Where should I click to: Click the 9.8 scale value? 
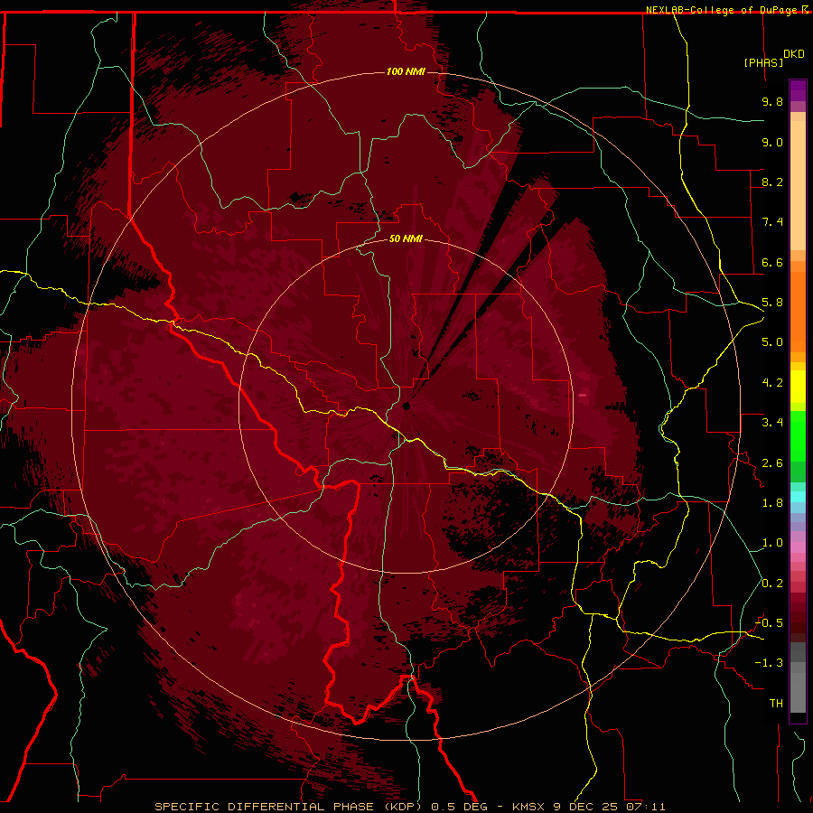[x=772, y=101]
